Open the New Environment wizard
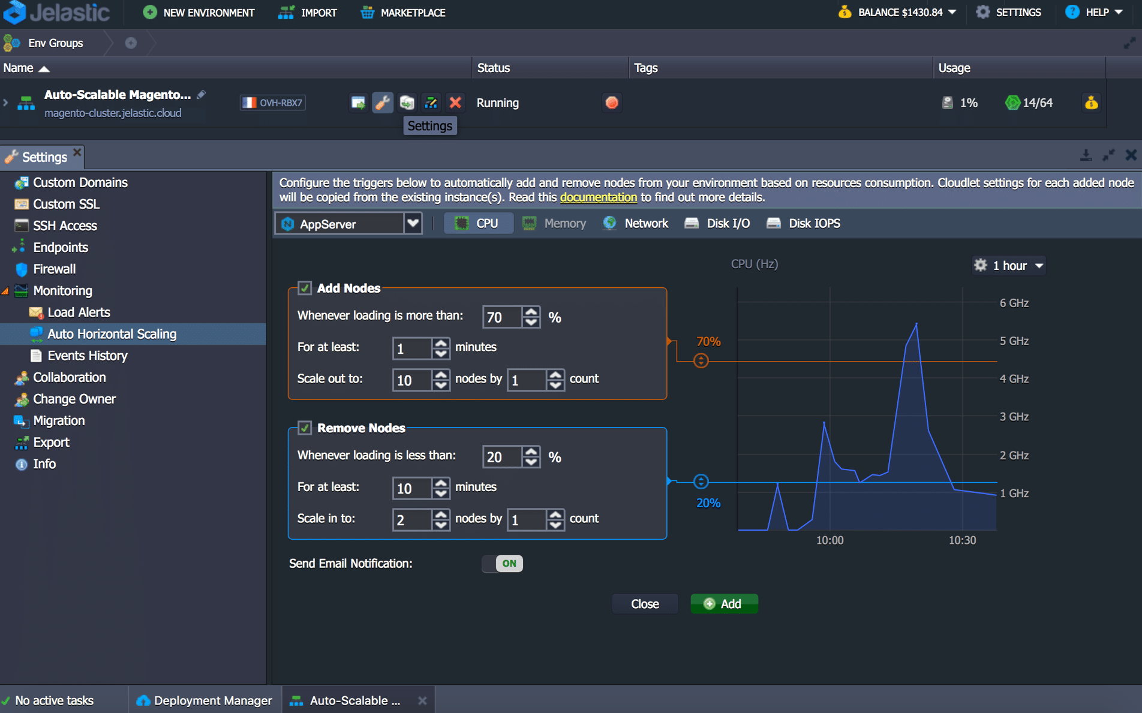This screenshot has height=713, width=1142. coord(199,13)
